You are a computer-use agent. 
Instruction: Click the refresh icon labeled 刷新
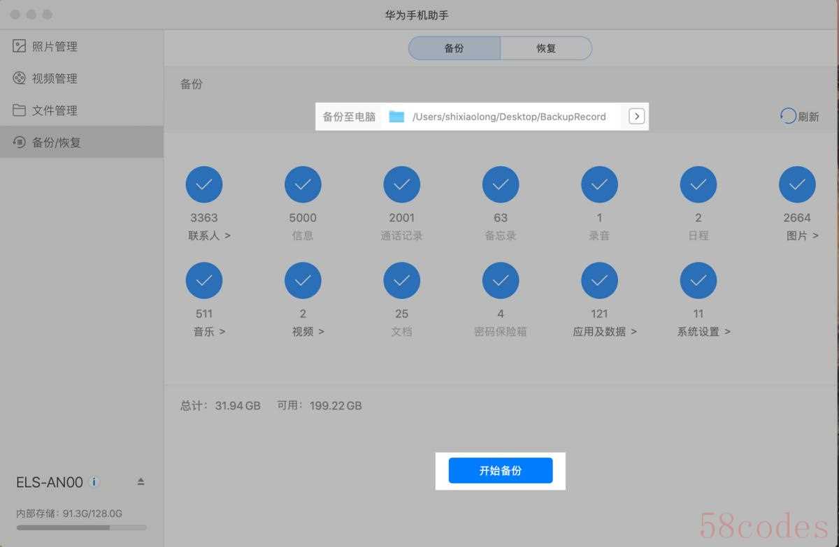click(x=789, y=116)
